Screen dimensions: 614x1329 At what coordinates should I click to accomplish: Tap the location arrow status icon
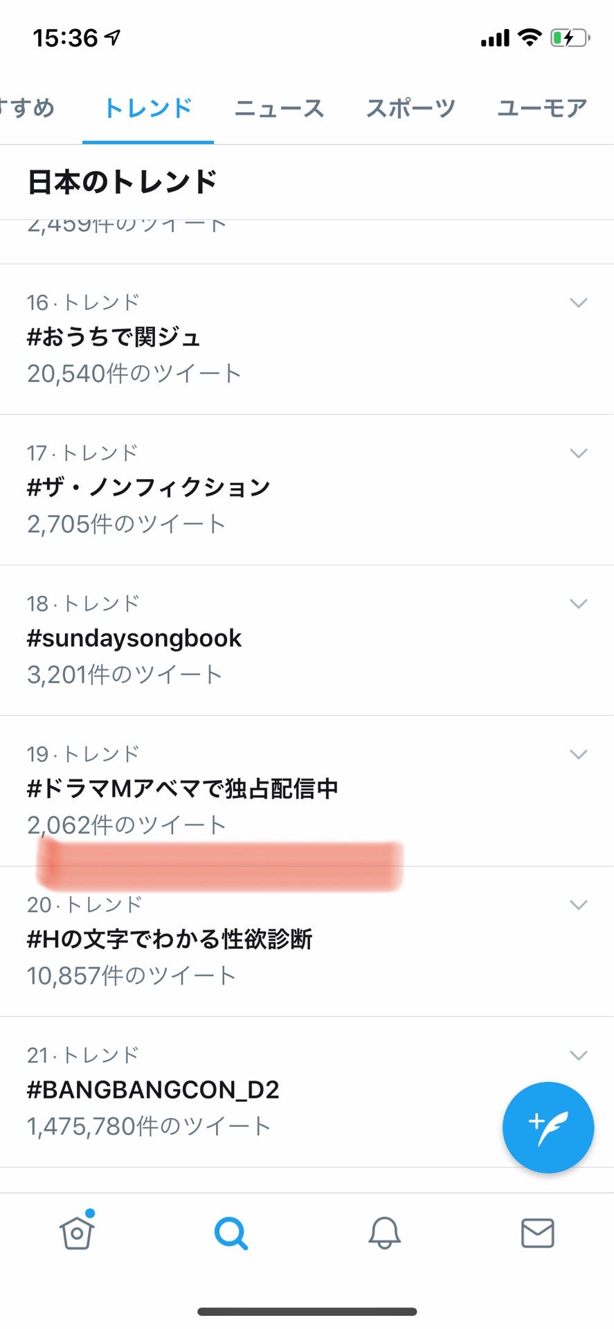tap(113, 38)
